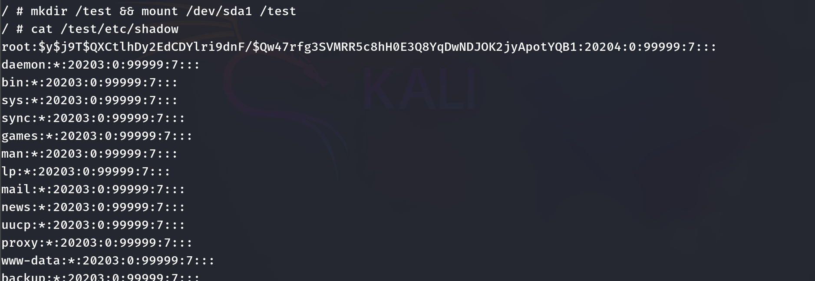Viewport: 815px width, 281px height.
Task: Click the www-data account line
Action: 108,261
